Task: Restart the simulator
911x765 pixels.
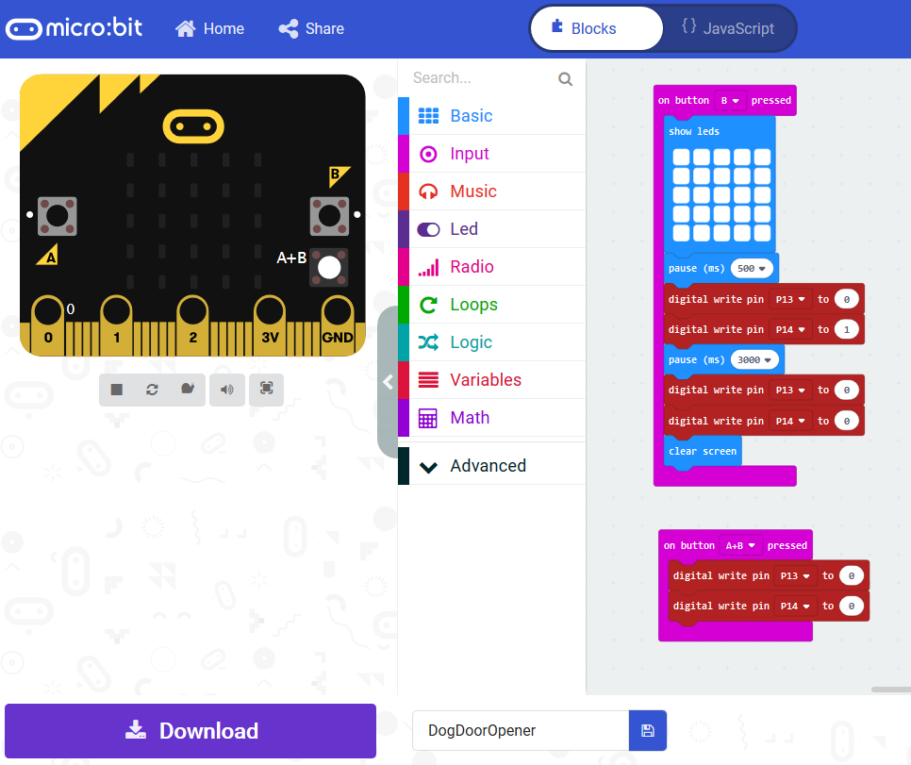Action: 152,390
